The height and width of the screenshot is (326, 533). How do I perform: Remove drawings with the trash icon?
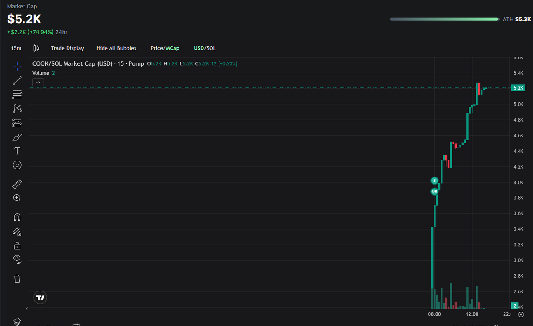coord(17,279)
